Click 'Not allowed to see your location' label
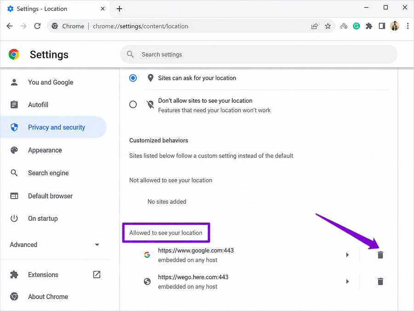 point(171,180)
